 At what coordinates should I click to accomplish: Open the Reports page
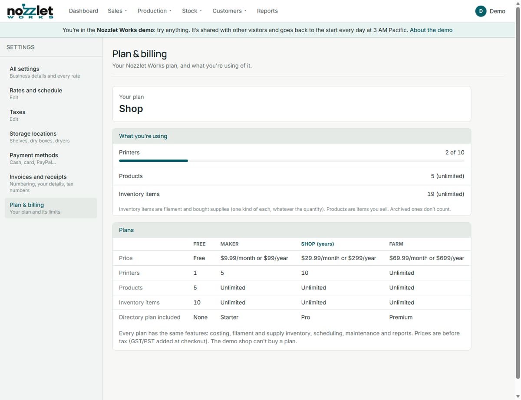(267, 11)
